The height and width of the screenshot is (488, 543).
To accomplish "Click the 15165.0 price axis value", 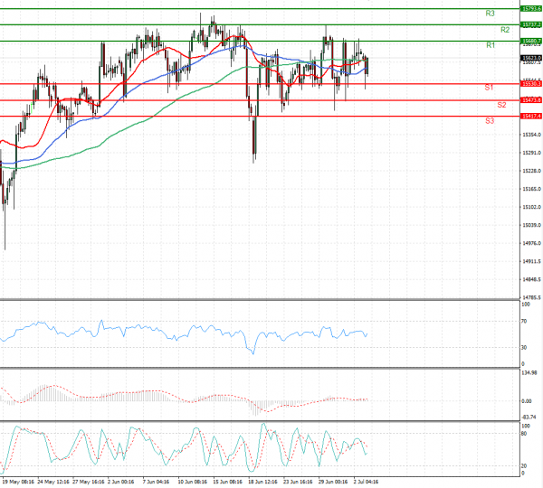I will 531,189.
